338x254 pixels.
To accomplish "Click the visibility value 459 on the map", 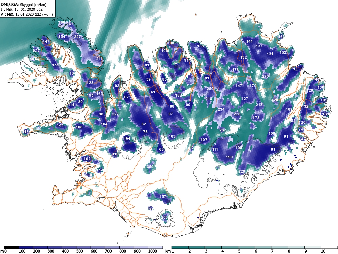I will [x=38, y=129].
